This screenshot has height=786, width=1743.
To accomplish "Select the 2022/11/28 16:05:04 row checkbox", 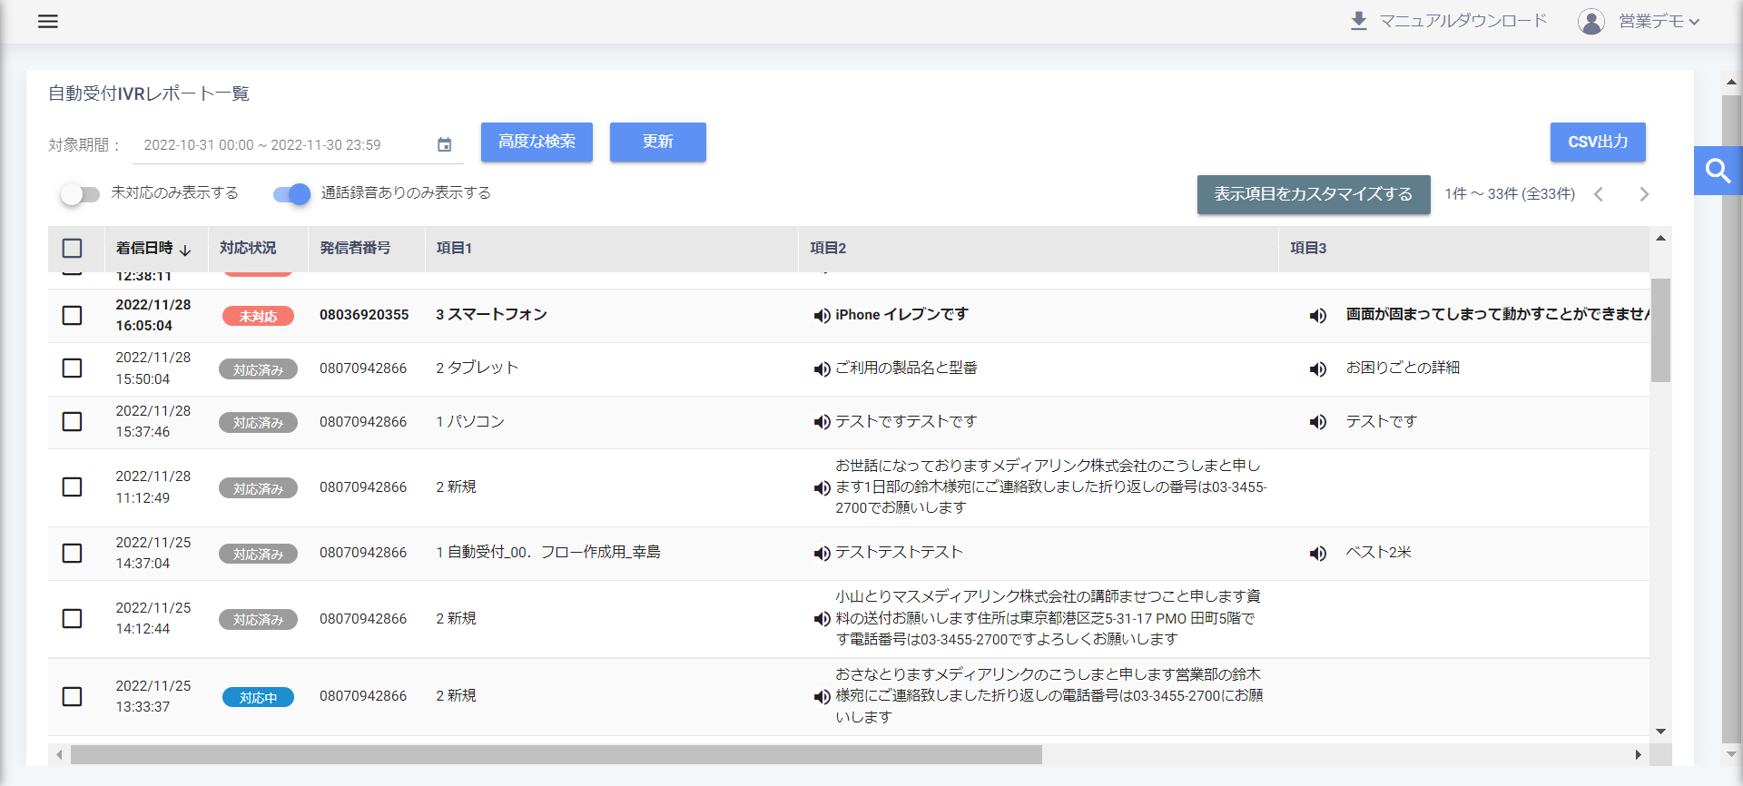I will tap(73, 316).
